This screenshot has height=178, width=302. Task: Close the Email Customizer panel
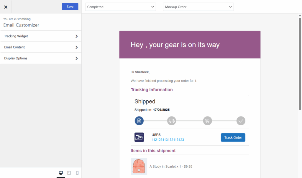tap(6, 7)
